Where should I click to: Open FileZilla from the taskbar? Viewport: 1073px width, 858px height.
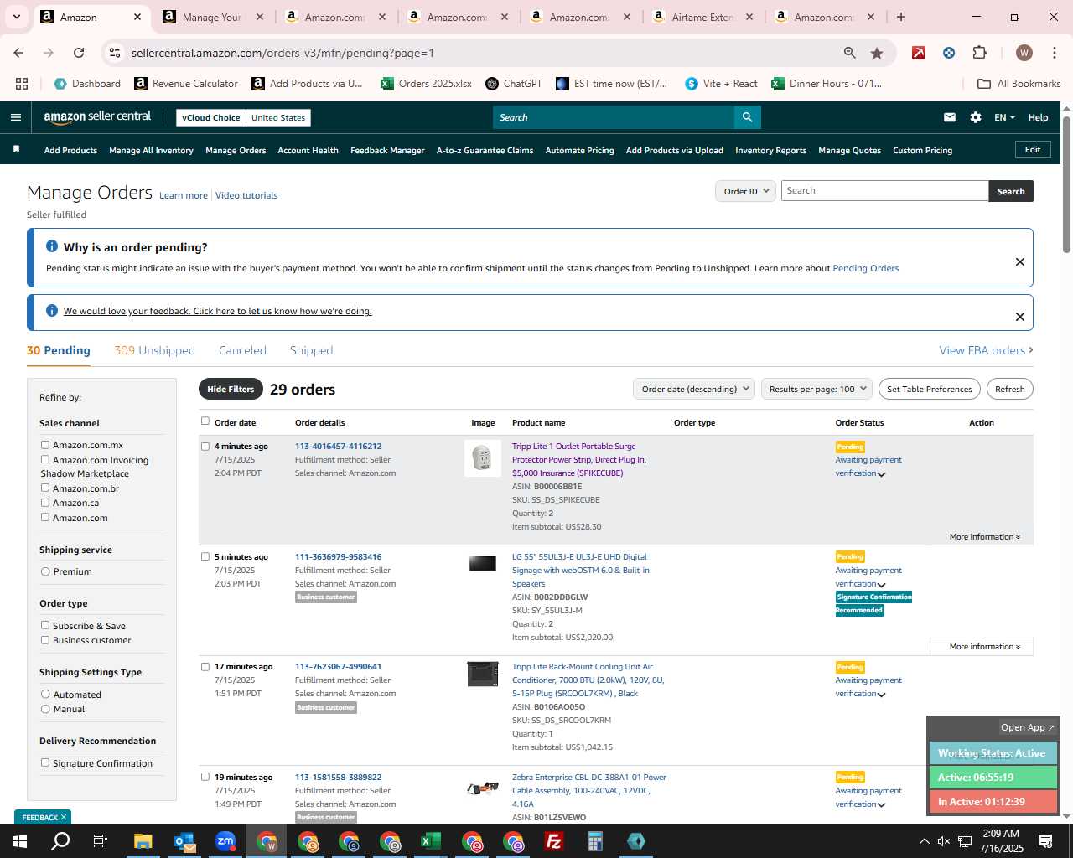click(554, 841)
